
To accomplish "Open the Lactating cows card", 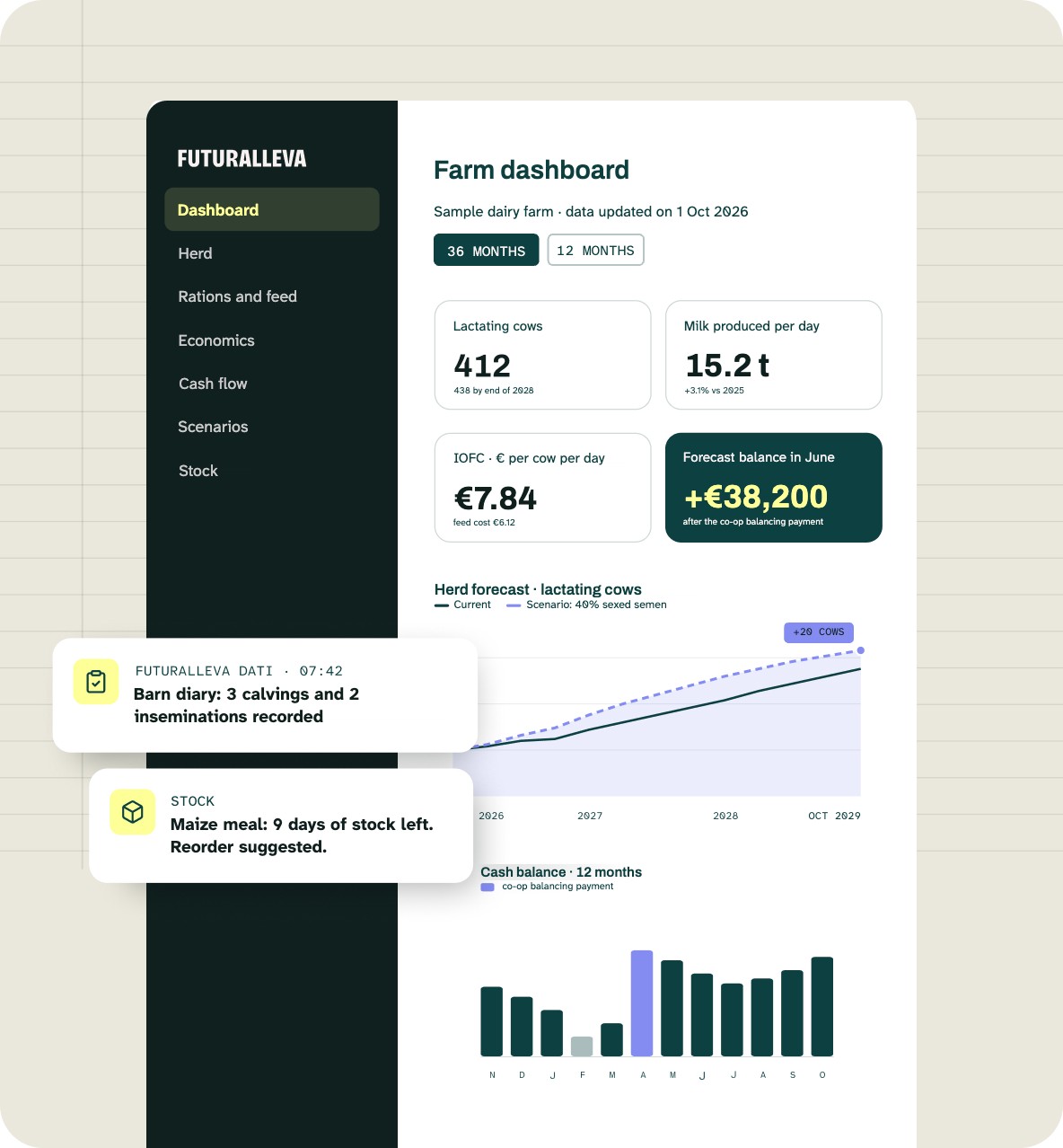I will [542, 355].
